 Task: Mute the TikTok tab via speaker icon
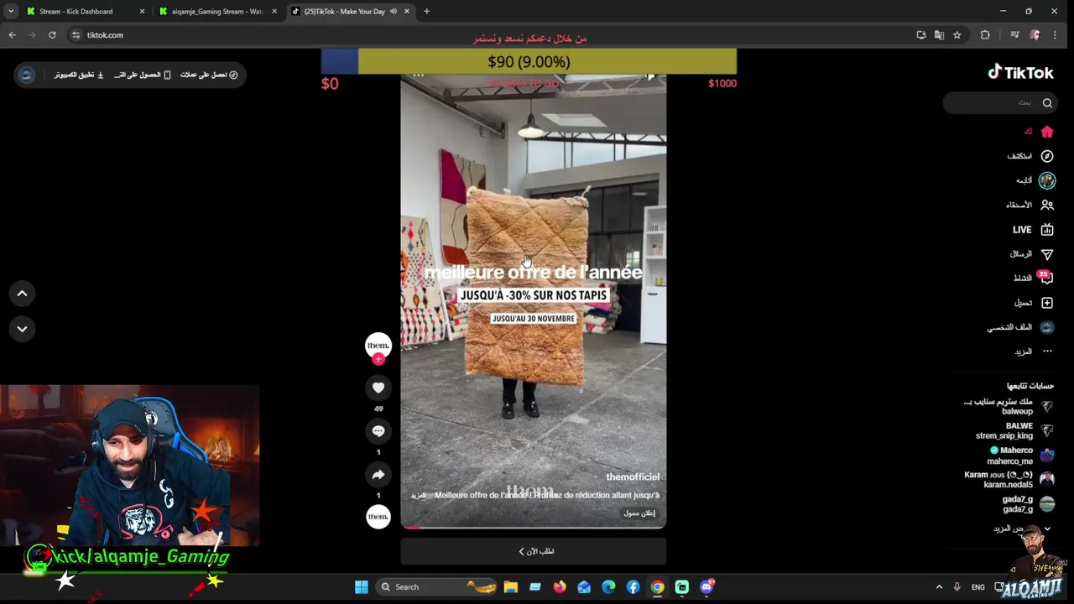(393, 12)
